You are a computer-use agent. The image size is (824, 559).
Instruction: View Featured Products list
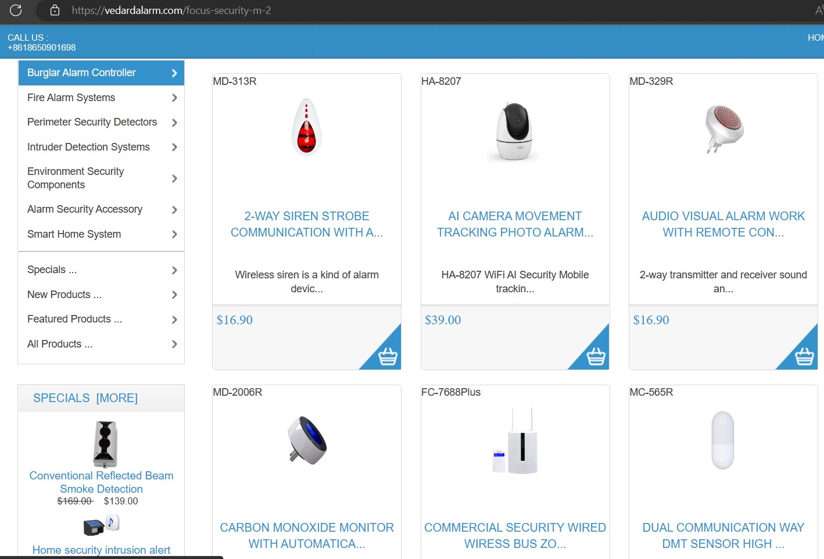click(x=74, y=319)
